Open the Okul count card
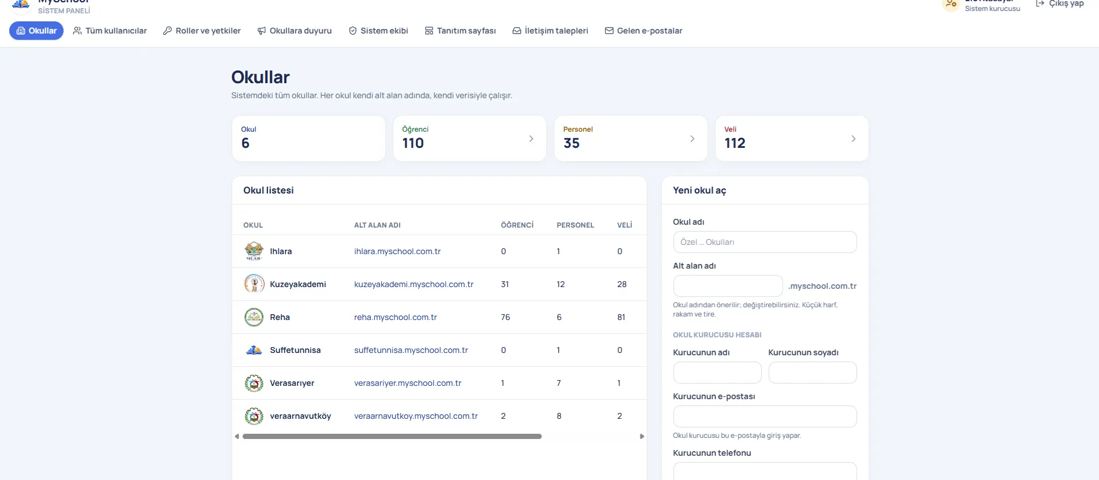1099x480 pixels. [308, 139]
